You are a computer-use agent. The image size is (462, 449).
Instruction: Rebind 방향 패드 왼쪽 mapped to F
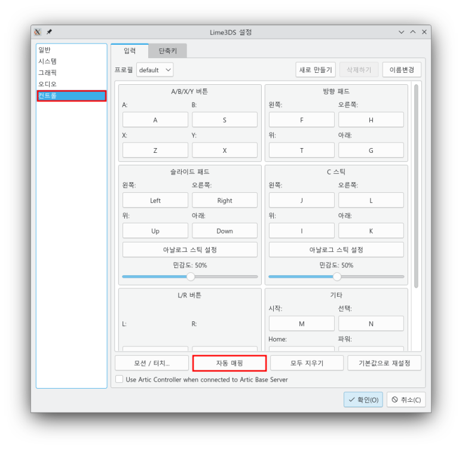302,120
